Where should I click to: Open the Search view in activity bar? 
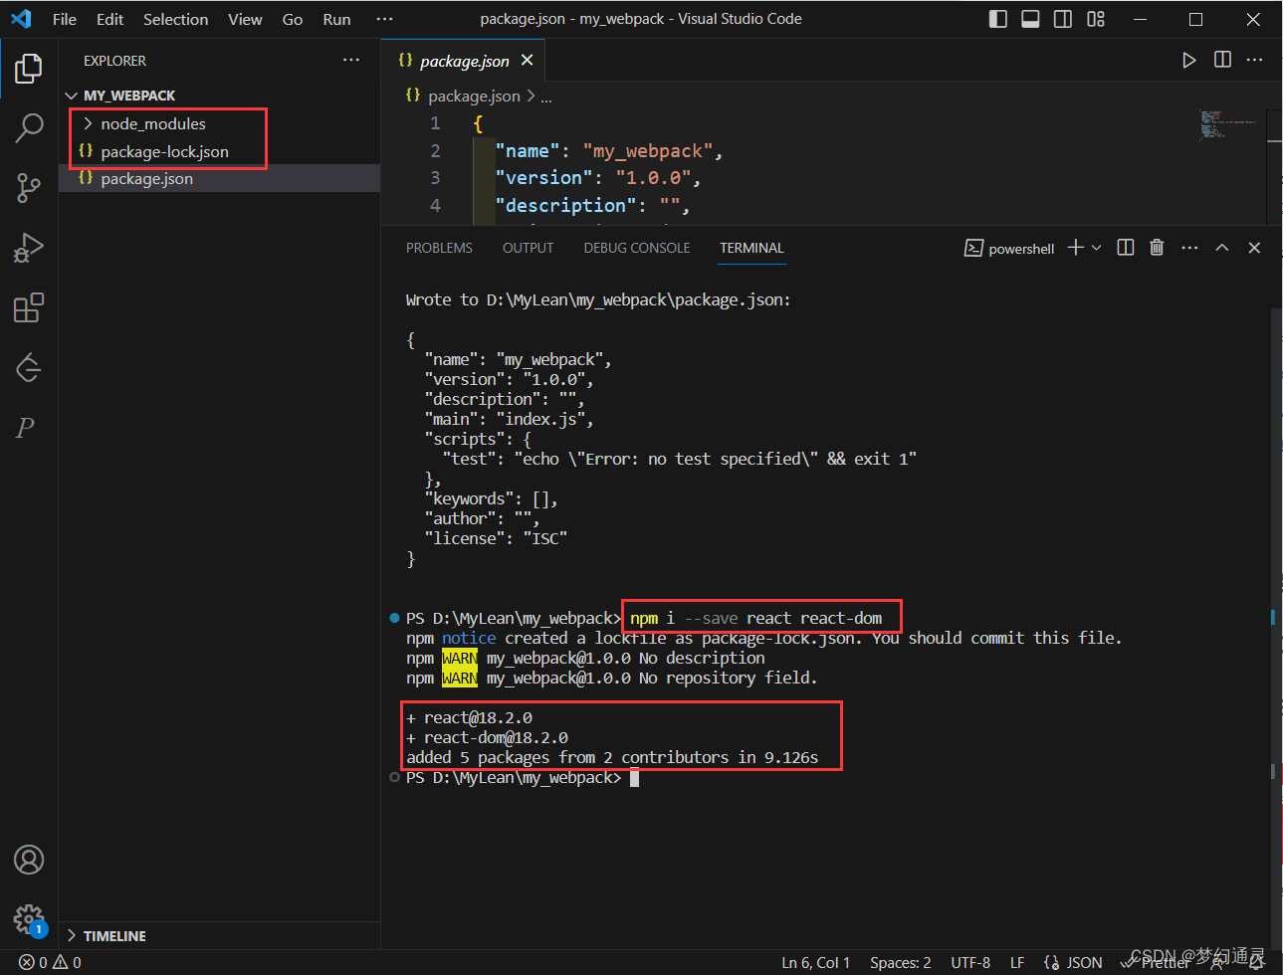click(29, 127)
